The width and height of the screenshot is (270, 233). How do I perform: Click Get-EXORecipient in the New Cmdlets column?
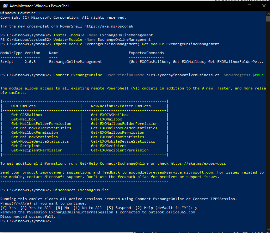[x=109, y=146]
